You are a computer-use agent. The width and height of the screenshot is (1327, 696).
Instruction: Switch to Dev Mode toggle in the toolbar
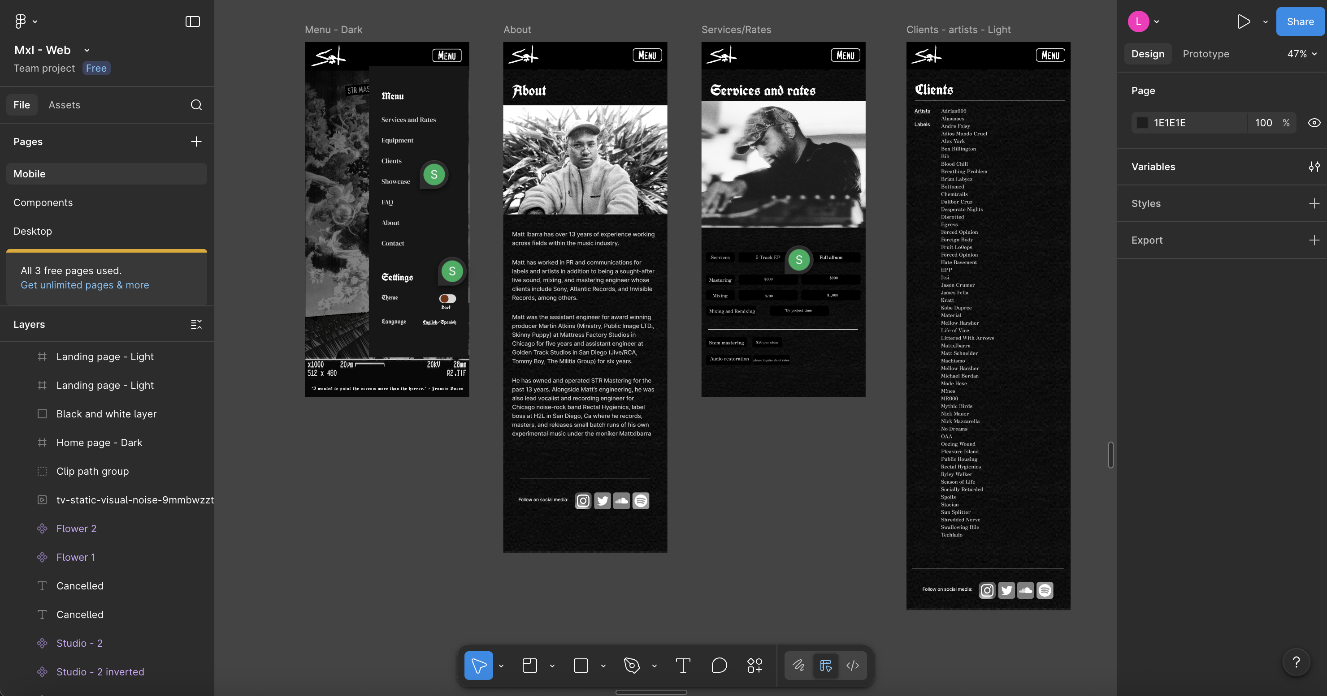(x=853, y=665)
